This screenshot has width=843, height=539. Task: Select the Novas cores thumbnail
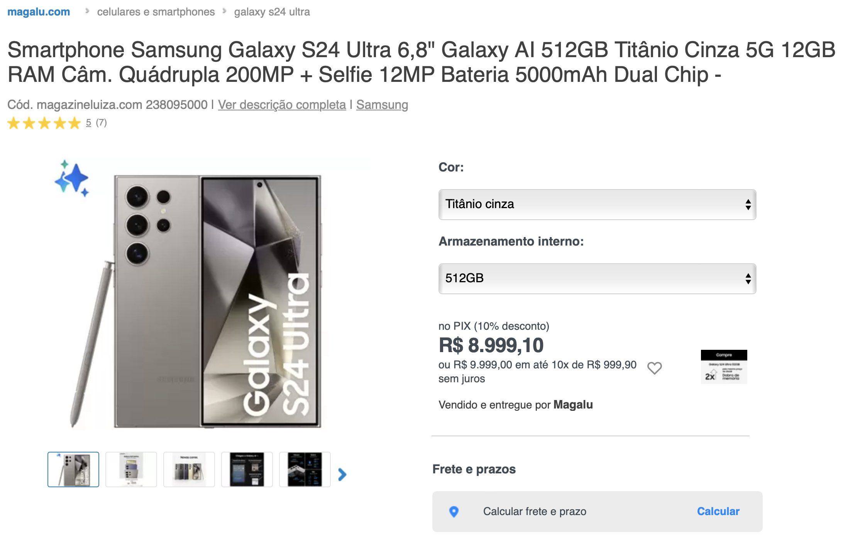(189, 470)
